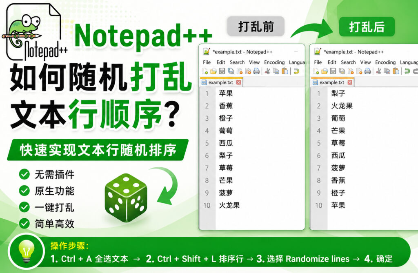Image resolution: width=418 pixels, height=273 pixels.
Task: Click line 6 西瓜 in the 打乱后 window
Action: (338, 155)
